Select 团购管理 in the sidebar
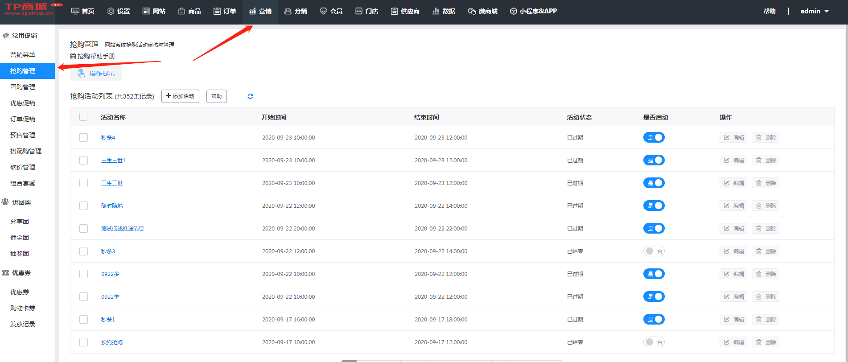848x362 pixels. pyautogui.click(x=23, y=87)
